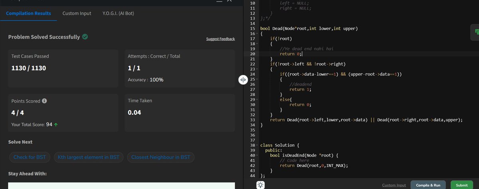Click 'bool Dead(Node*root,int lower,int upper)' line
This screenshot has width=479, height=189.
[x=309, y=29]
